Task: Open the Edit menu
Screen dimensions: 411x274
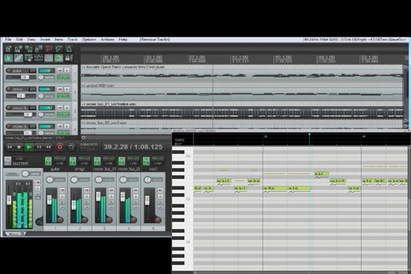Action: click(x=19, y=40)
